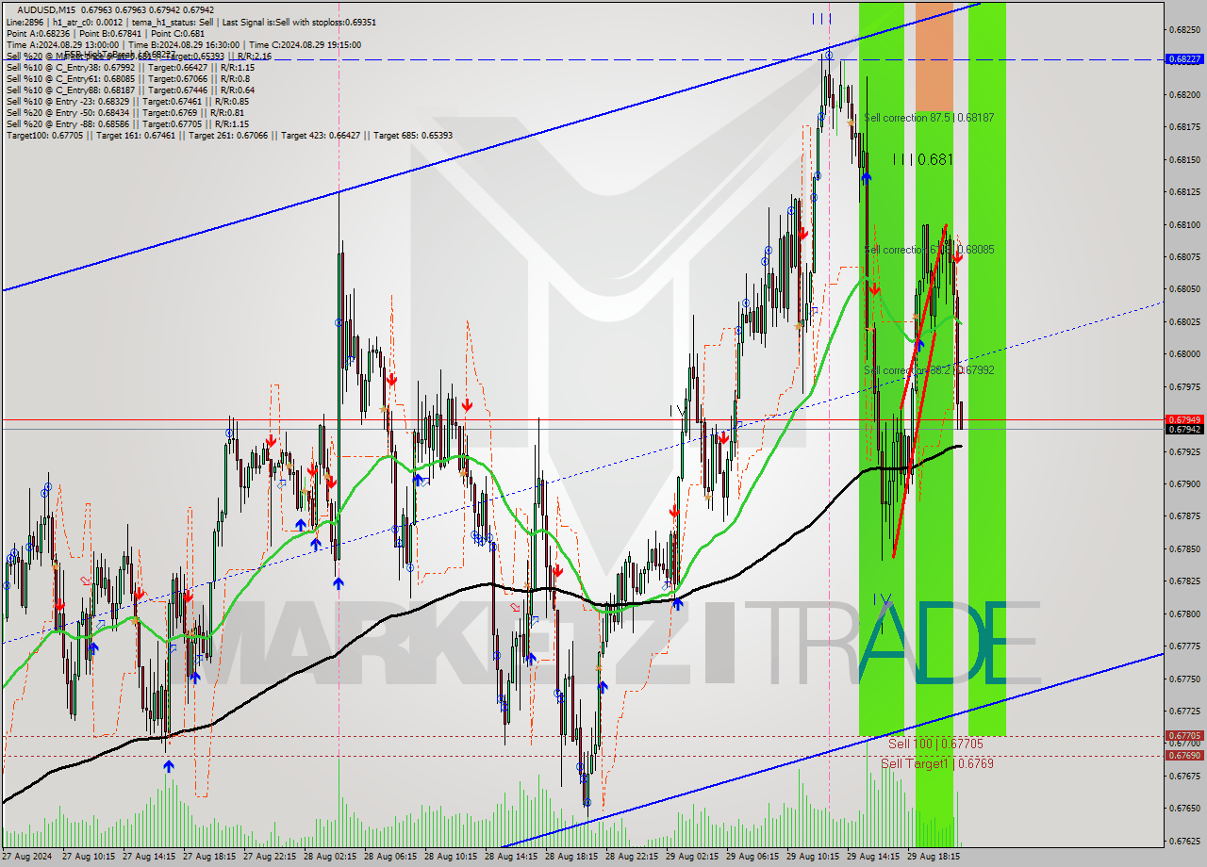Click the 'Target100: 0.67705' targets summary line
The image size is (1207, 867).
tap(229, 135)
